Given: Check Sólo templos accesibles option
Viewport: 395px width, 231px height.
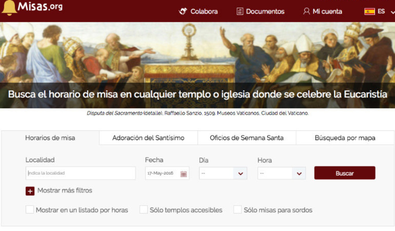Looking at the screenshot, I should tap(144, 210).
